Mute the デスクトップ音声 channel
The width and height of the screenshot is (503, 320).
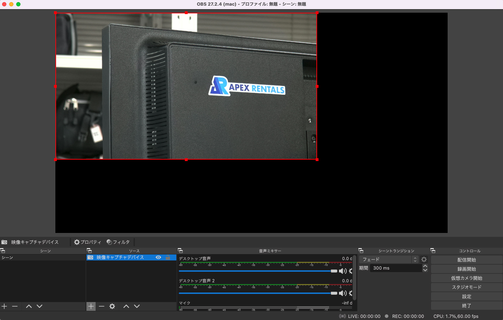point(343,271)
